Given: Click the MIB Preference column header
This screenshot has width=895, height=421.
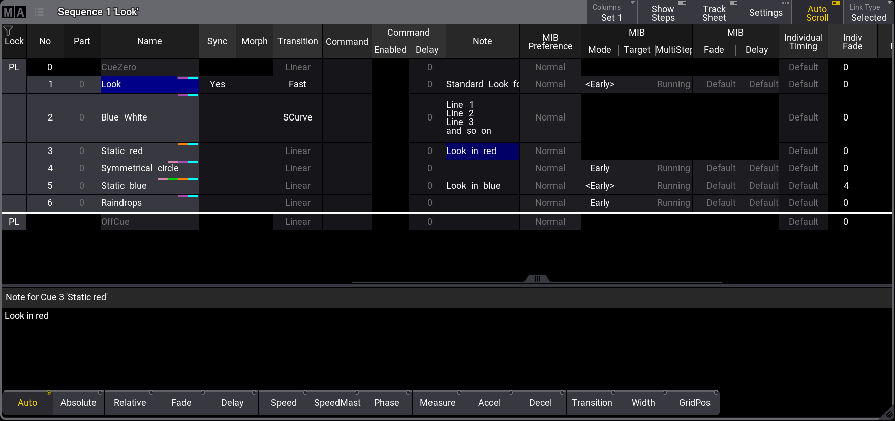Looking at the screenshot, I should pyautogui.click(x=550, y=42).
